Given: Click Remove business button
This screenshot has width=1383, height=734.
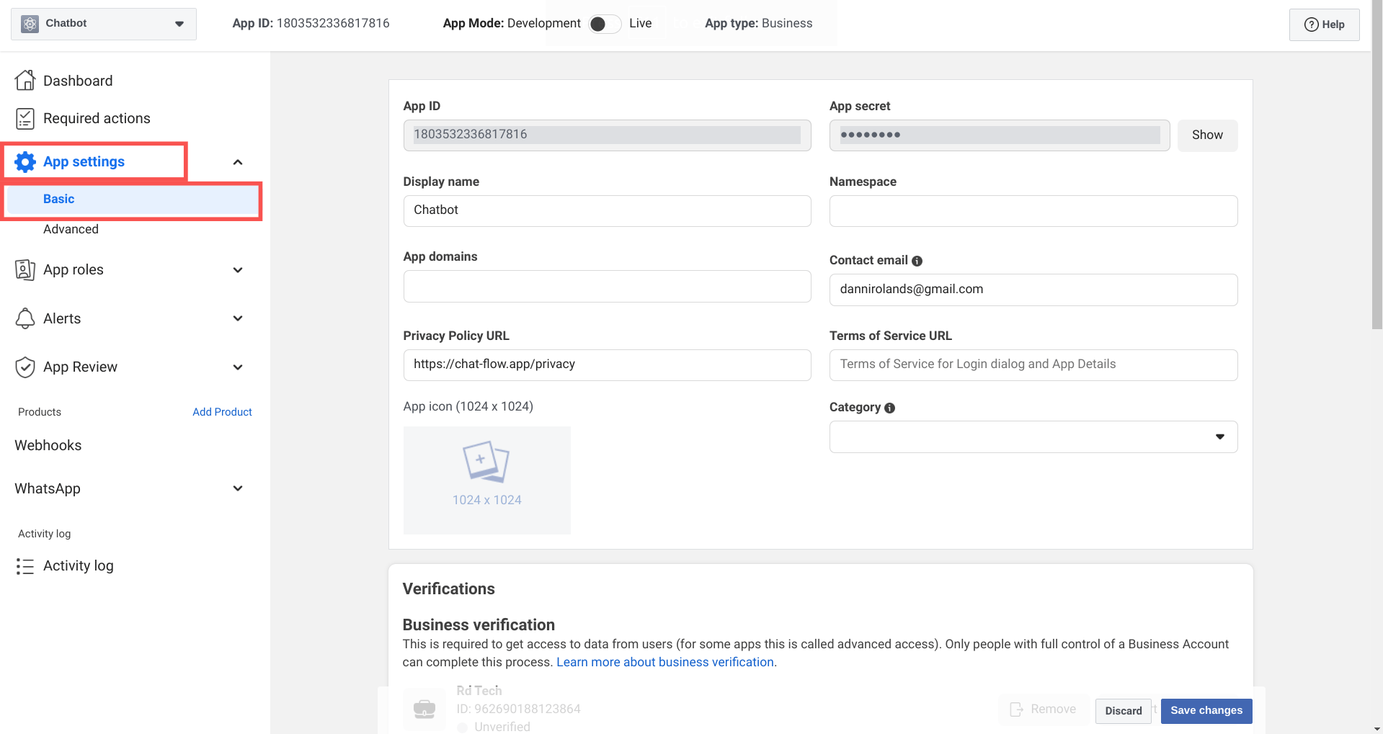Looking at the screenshot, I should [x=1043, y=710].
